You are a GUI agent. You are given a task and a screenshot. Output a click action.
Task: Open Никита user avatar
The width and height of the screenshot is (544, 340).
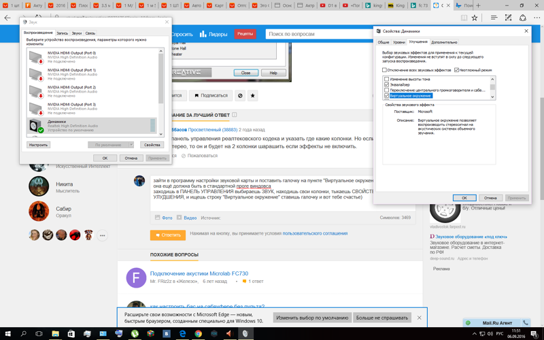(x=39, y=186)
